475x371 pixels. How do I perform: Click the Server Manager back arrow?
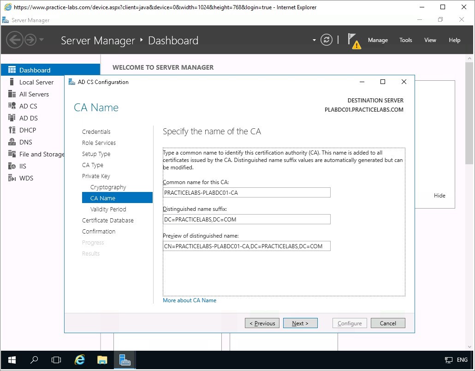click(x=15, y=40)
